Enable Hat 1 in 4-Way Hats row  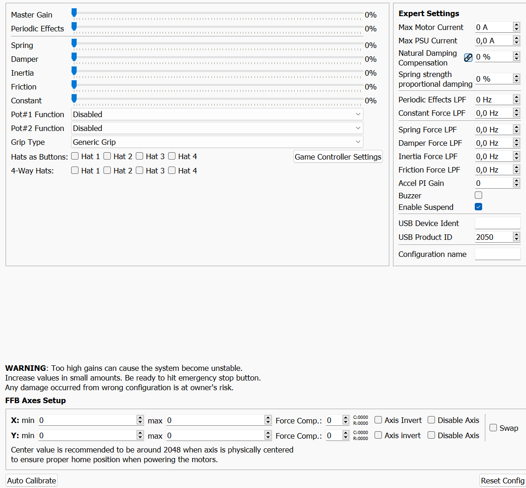tap(75, 170)
